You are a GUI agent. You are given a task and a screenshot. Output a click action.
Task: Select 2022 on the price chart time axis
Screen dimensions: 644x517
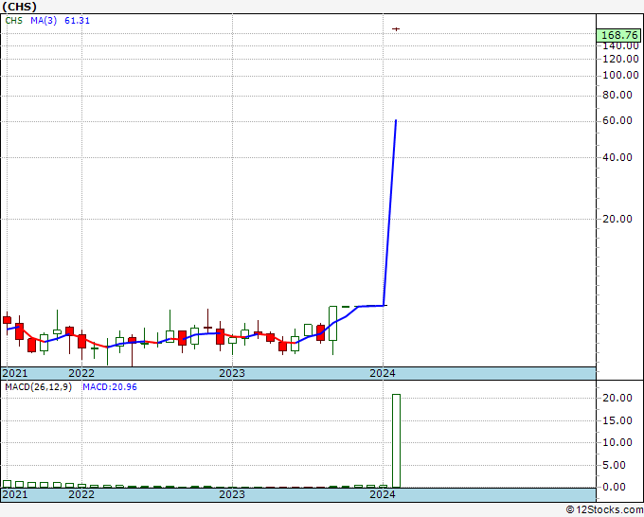pos(81,373)
